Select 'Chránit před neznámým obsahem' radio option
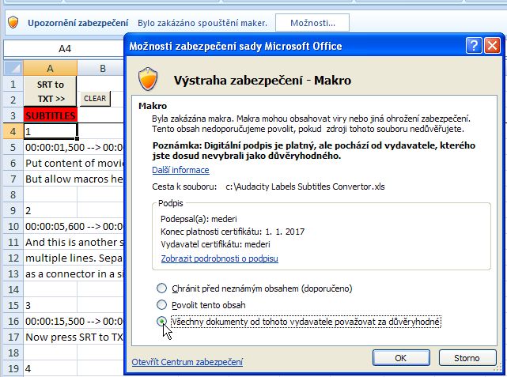Screen dimensions: 507x377 pos(161,288)
